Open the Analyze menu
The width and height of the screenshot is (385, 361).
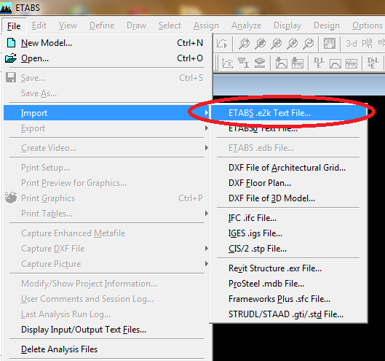pos(246,26)
